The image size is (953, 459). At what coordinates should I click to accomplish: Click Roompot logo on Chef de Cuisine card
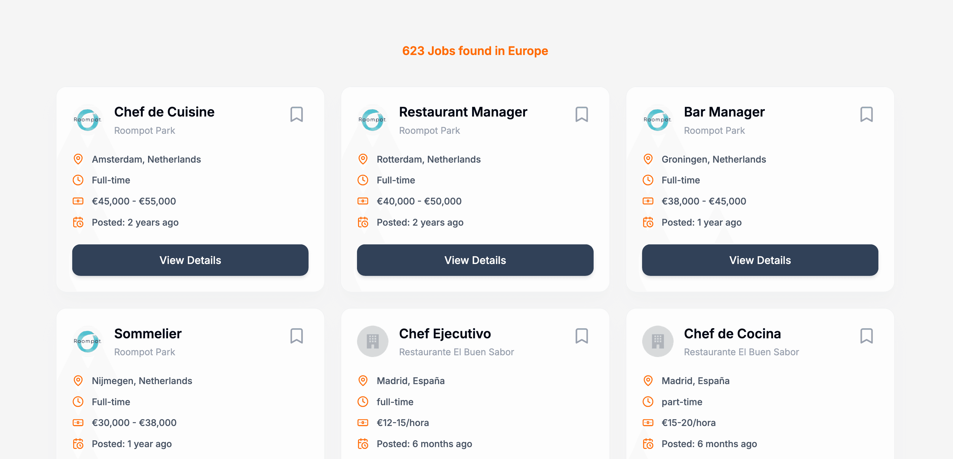click(x=88, y=120)
